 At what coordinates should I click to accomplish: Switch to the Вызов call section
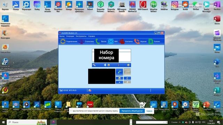coord(101,41)
